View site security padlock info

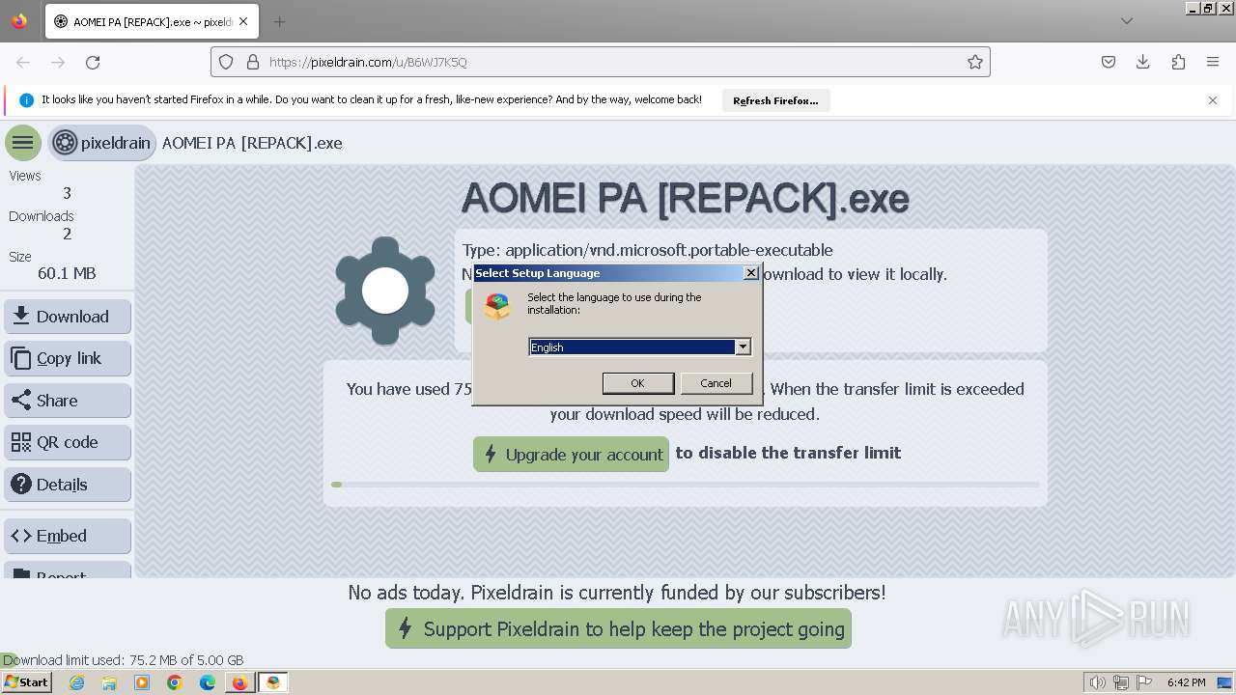(253, 62)
